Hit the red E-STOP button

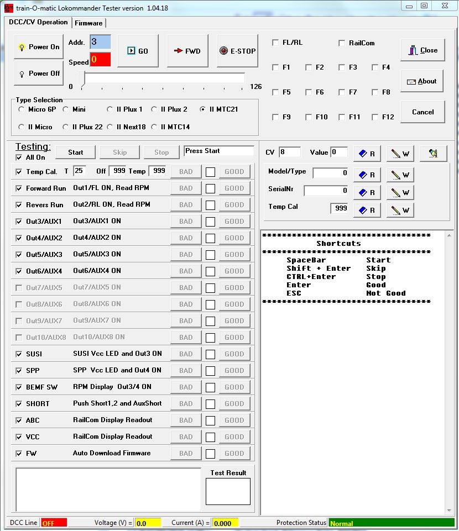click(x=237, y=51)
